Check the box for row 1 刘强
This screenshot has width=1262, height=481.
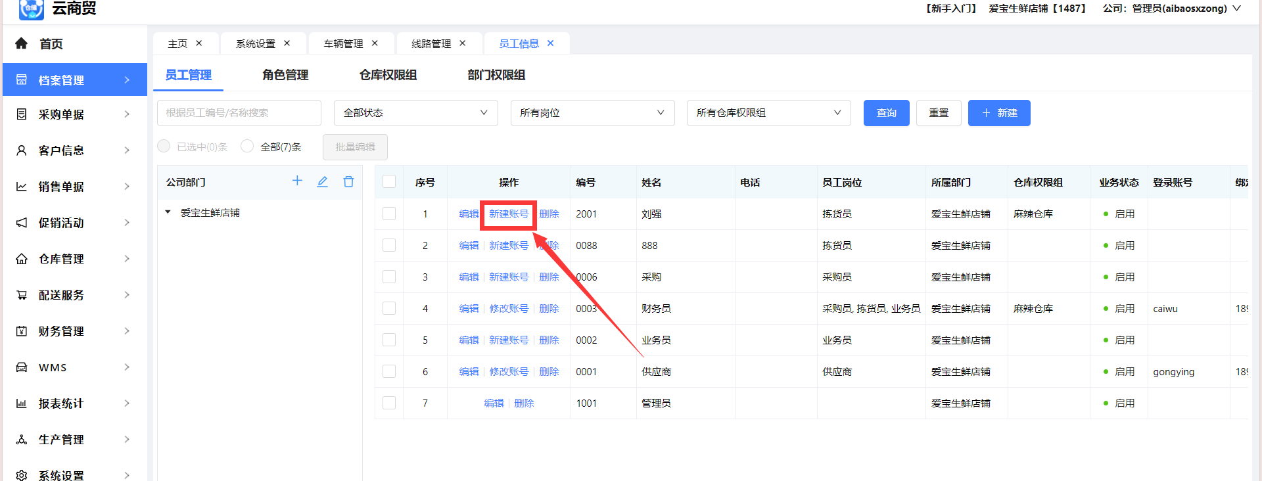pos(389,214)
